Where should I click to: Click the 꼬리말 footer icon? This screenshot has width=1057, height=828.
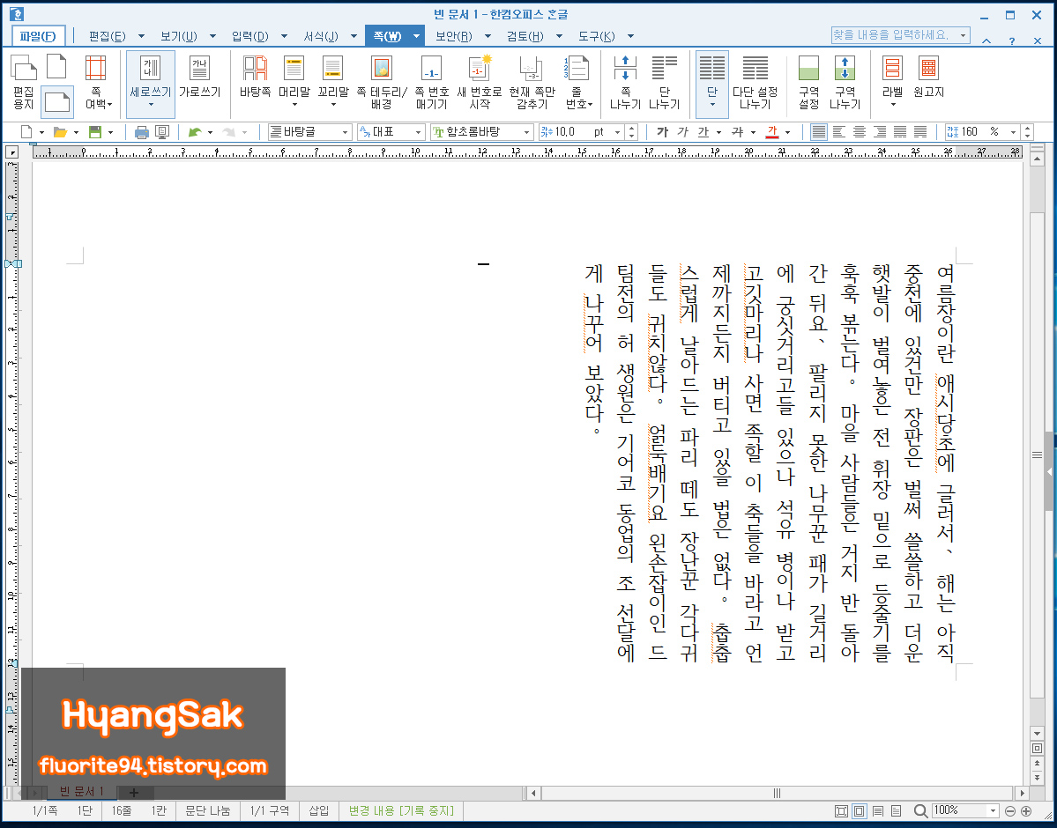tap(333, 82)
